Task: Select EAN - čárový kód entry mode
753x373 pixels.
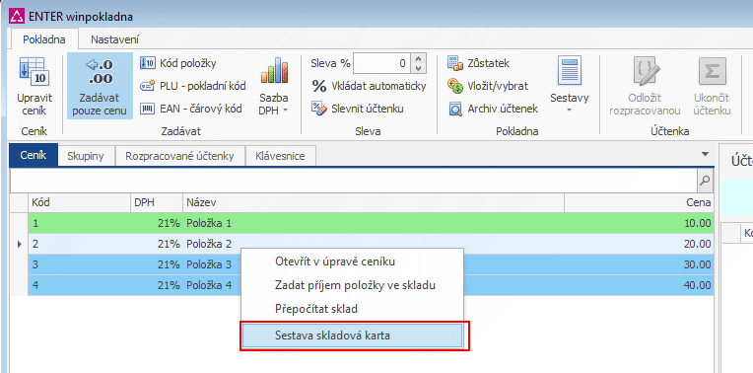Action: pyautogui.click(x=190, y=109)
